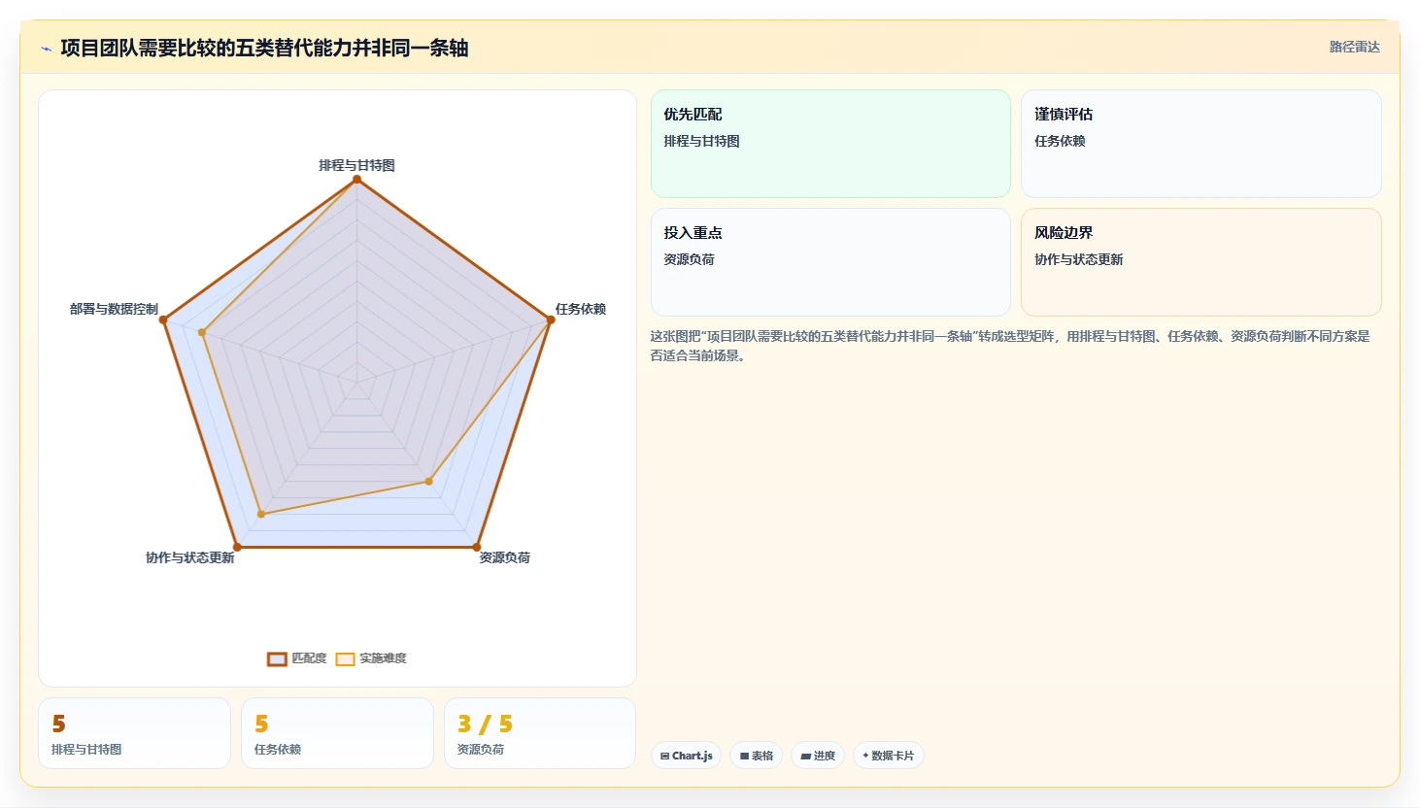Click the 路径雷达 label in the header
Screen dimensions: 1420x808
coord(1355,47)
